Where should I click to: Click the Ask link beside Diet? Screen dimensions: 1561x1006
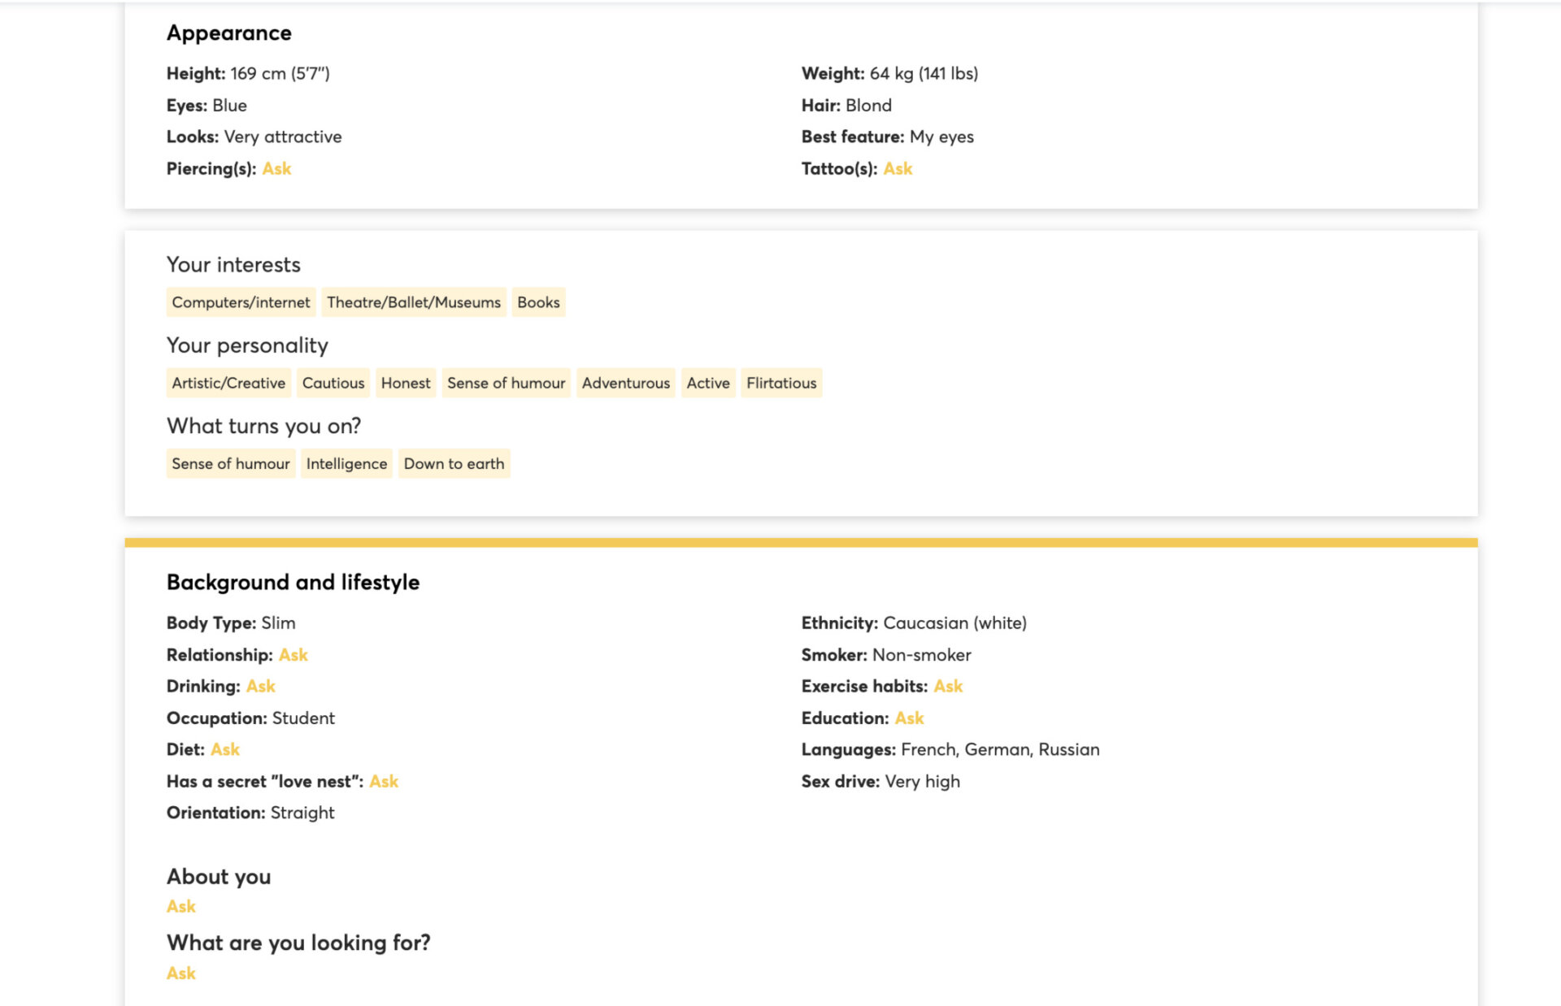tap(225, 750)
